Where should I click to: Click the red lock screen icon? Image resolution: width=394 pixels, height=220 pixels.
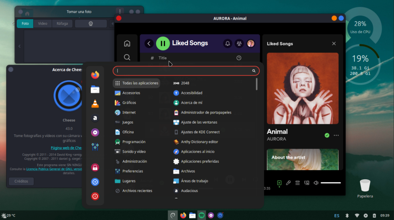pos(95,167)
